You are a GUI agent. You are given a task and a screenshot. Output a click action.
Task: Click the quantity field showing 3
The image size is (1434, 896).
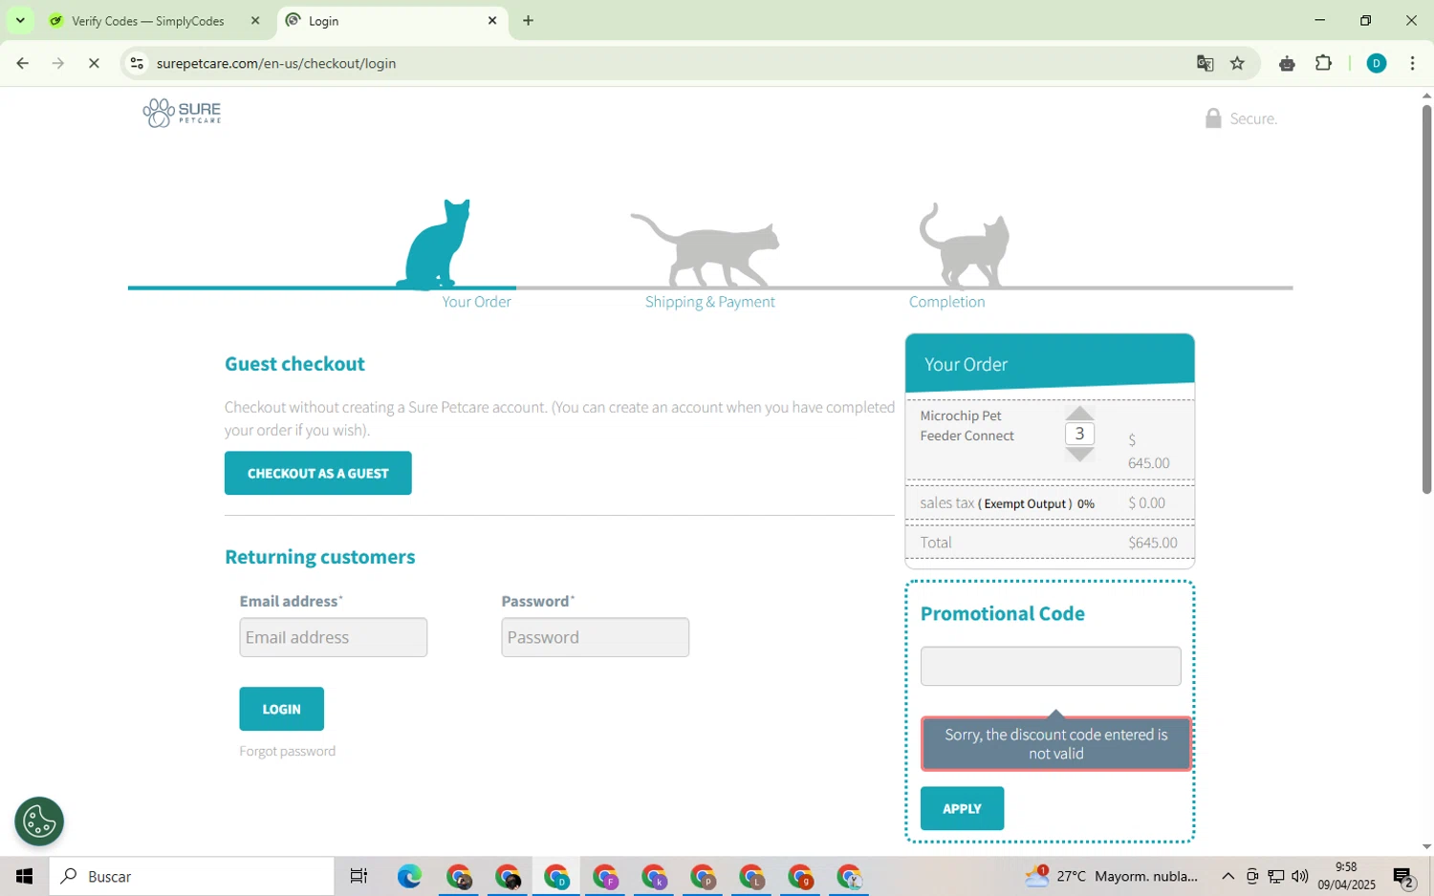point(1079,434)
